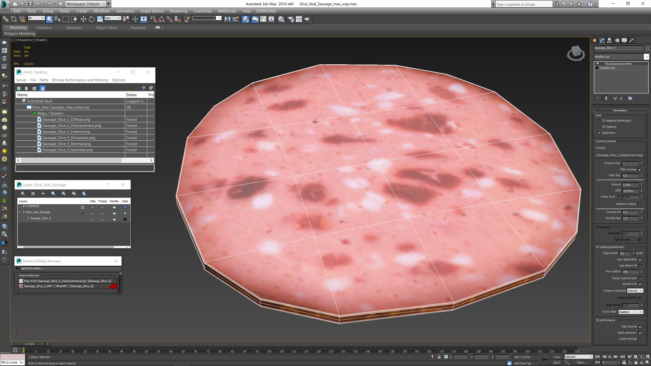This screenshot has height=366, width=651.
Task: Open Bitmap Performance and Memory menu
Action: pos(80,80)
